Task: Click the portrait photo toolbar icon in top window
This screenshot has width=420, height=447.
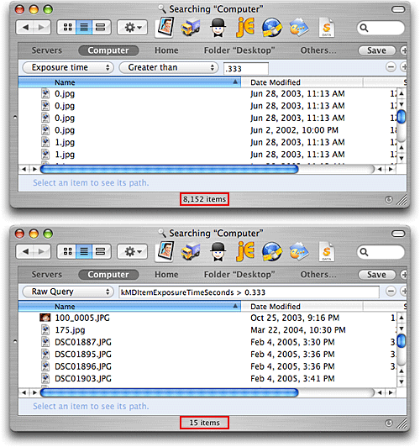Action: (165, 28)
